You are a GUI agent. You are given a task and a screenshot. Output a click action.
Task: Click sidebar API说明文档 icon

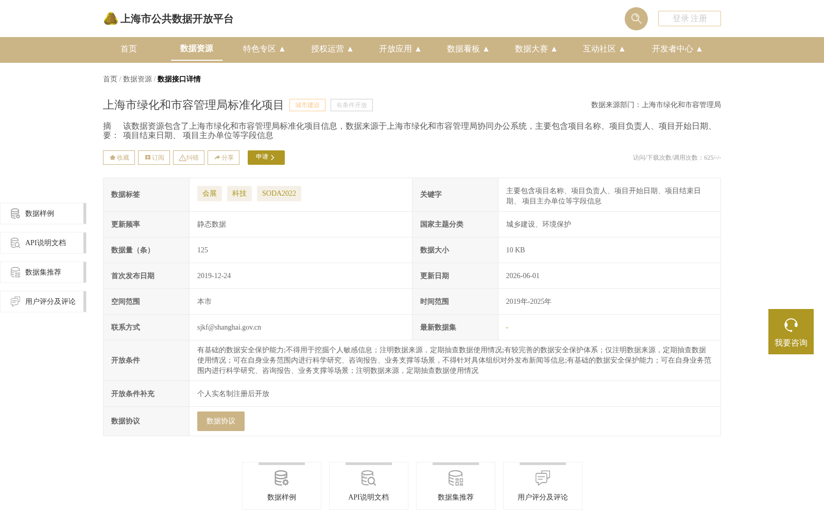15,243
